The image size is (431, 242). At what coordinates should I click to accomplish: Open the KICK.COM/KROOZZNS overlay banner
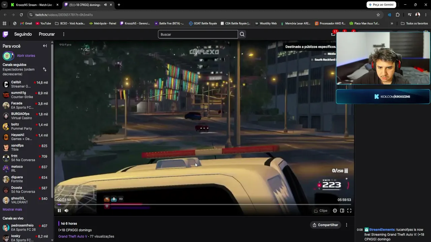[x=383, y=96]
